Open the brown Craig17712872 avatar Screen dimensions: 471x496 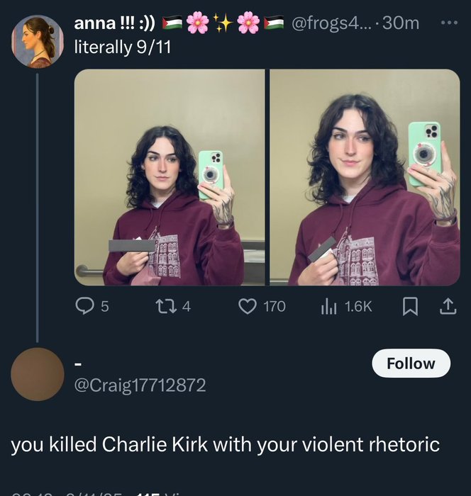point(37,374)
